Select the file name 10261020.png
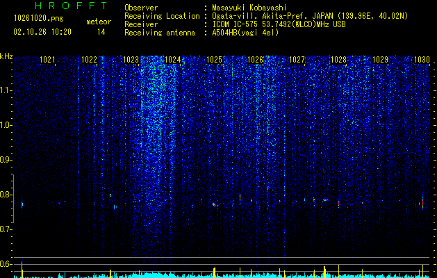The width and height of the screenshot is (437, 278). [39, 18]
